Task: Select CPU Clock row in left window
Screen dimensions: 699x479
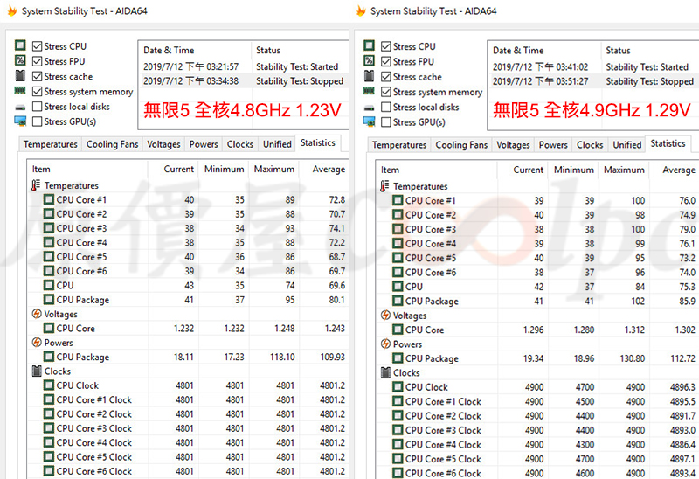Action: (x=188, y=385)
